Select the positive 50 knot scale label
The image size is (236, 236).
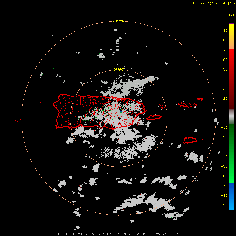225,69
